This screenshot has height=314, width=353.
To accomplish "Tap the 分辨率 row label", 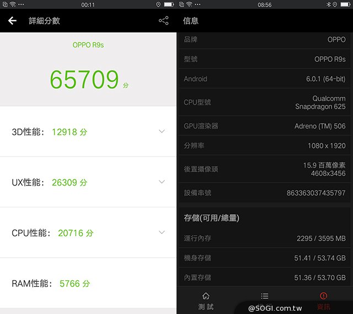I will pyautogui.click(x=194, y=146).
